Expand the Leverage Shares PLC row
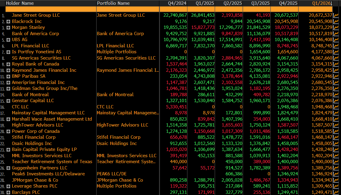Viewport: 341px width, 195px height. coord(8,186)
